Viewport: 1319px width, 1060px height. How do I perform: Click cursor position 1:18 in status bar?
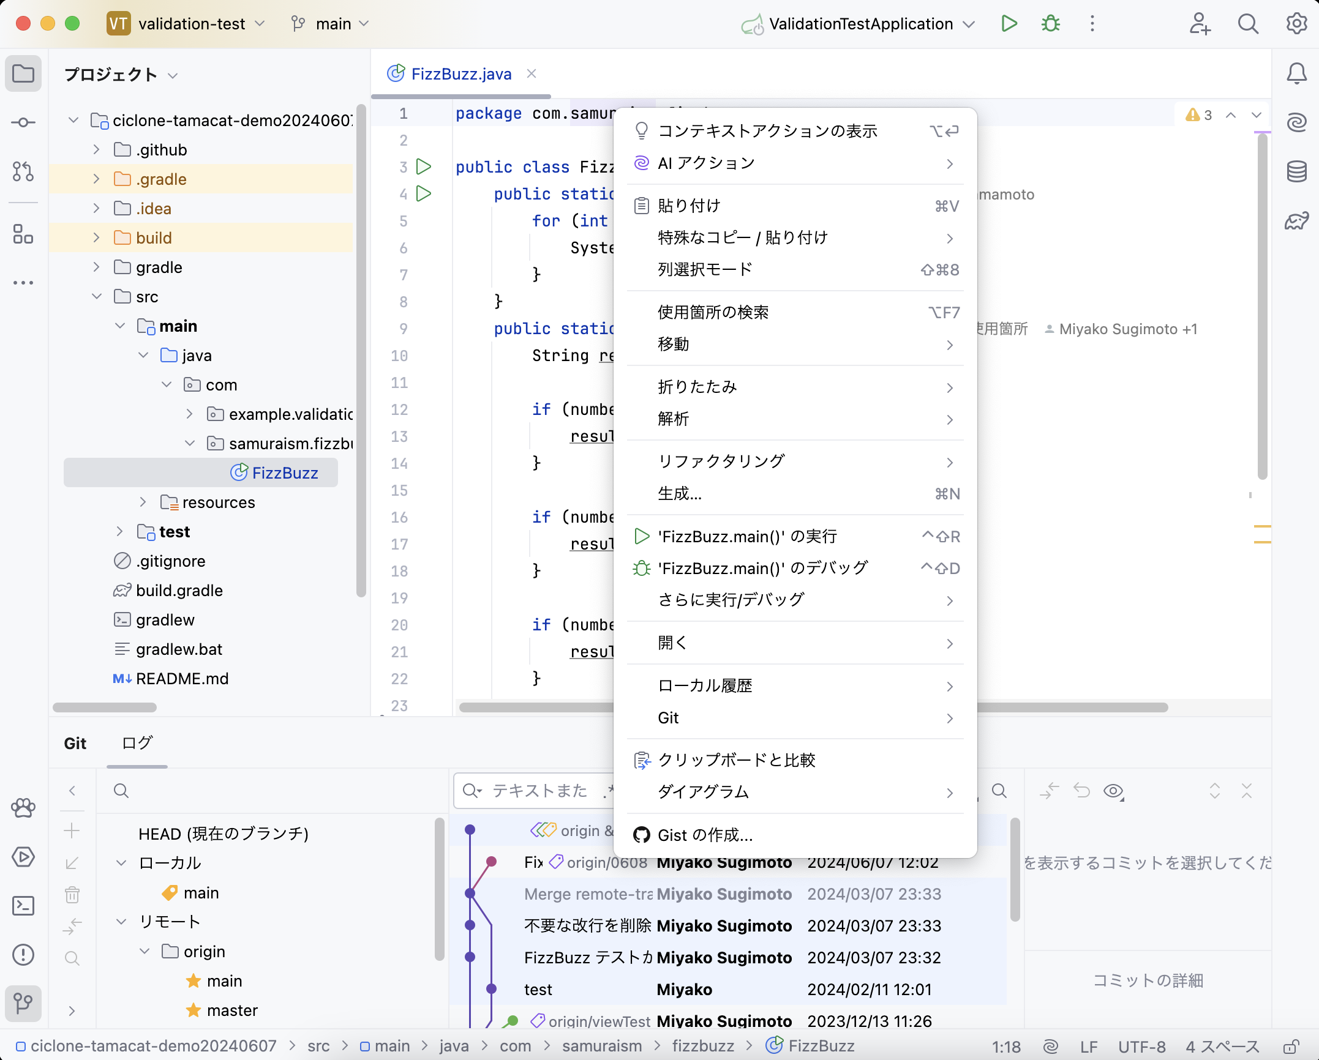1007,1047
